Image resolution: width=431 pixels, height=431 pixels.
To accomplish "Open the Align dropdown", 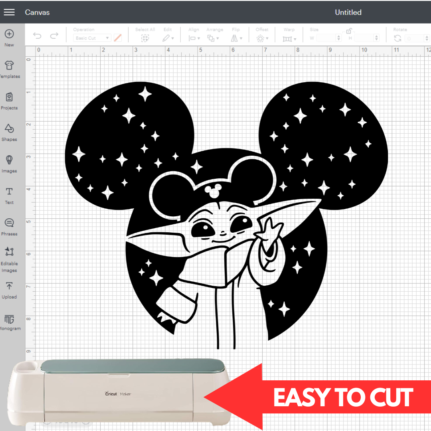I will pyautogui.click(x=194, y=38).
